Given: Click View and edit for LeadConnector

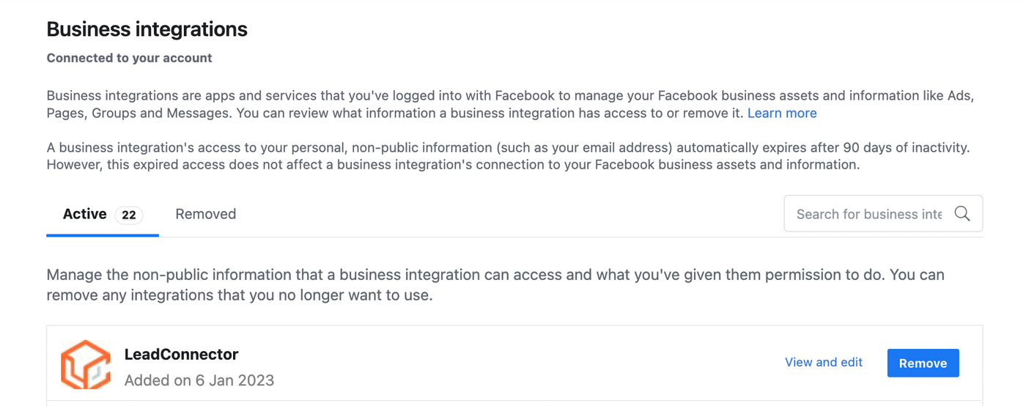Looking at the screenshot, I should tap(823, 362).
